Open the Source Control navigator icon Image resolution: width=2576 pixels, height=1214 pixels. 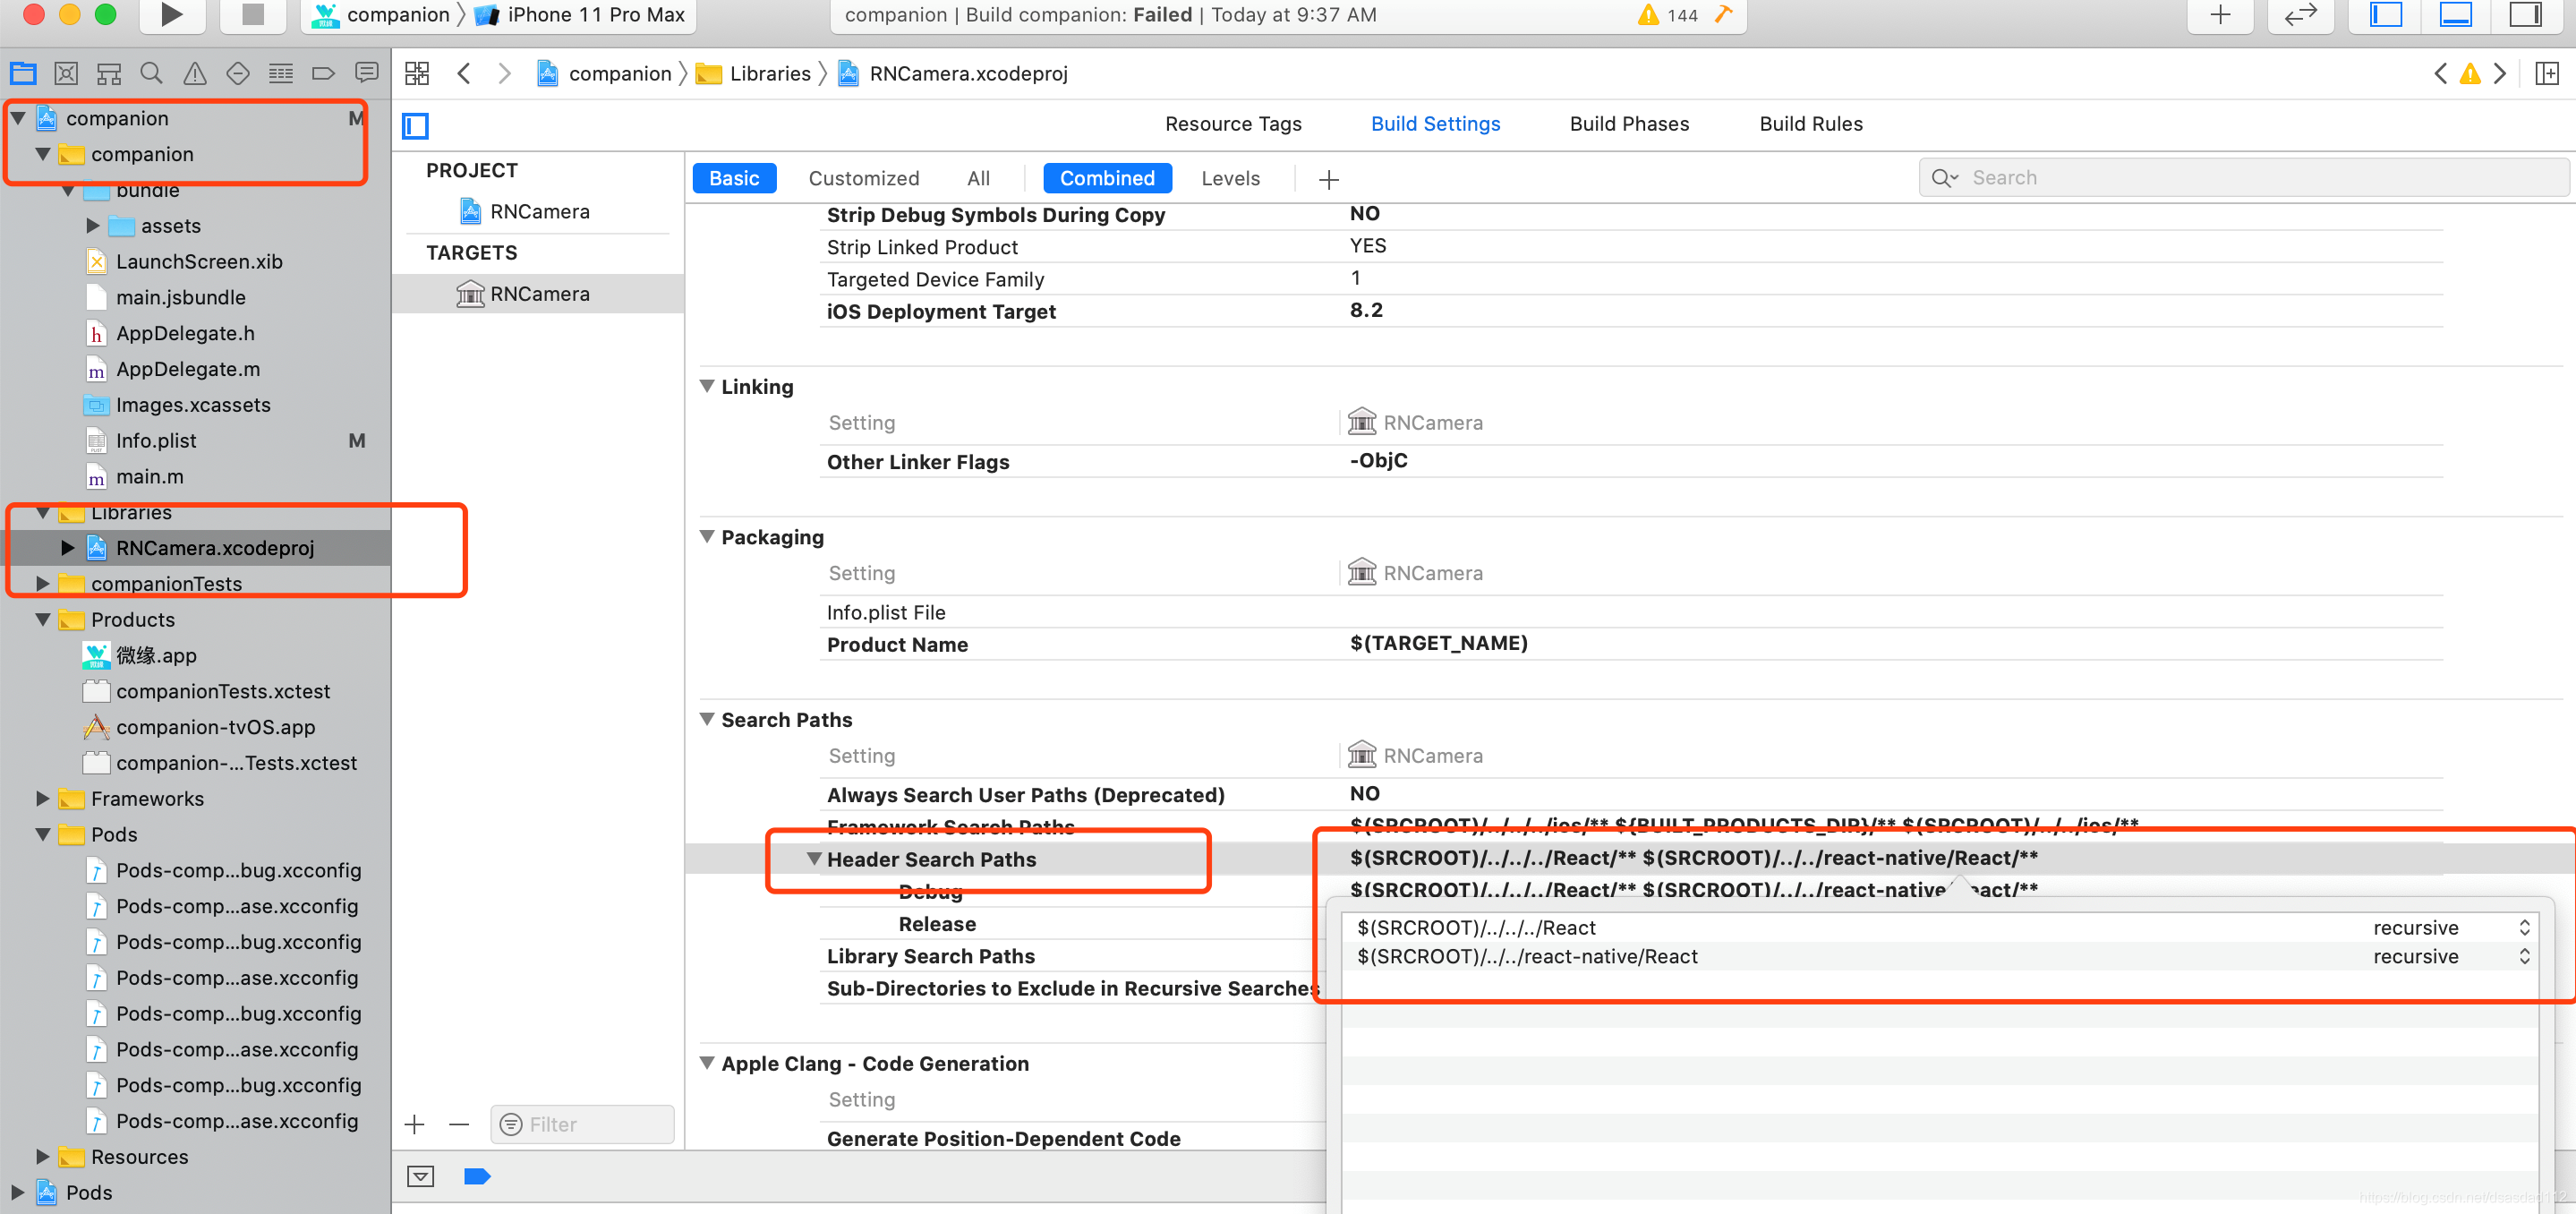[66, 73]
